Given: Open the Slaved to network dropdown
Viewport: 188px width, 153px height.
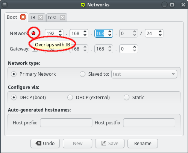Looking at the screenshot, I should click(144, 74).
